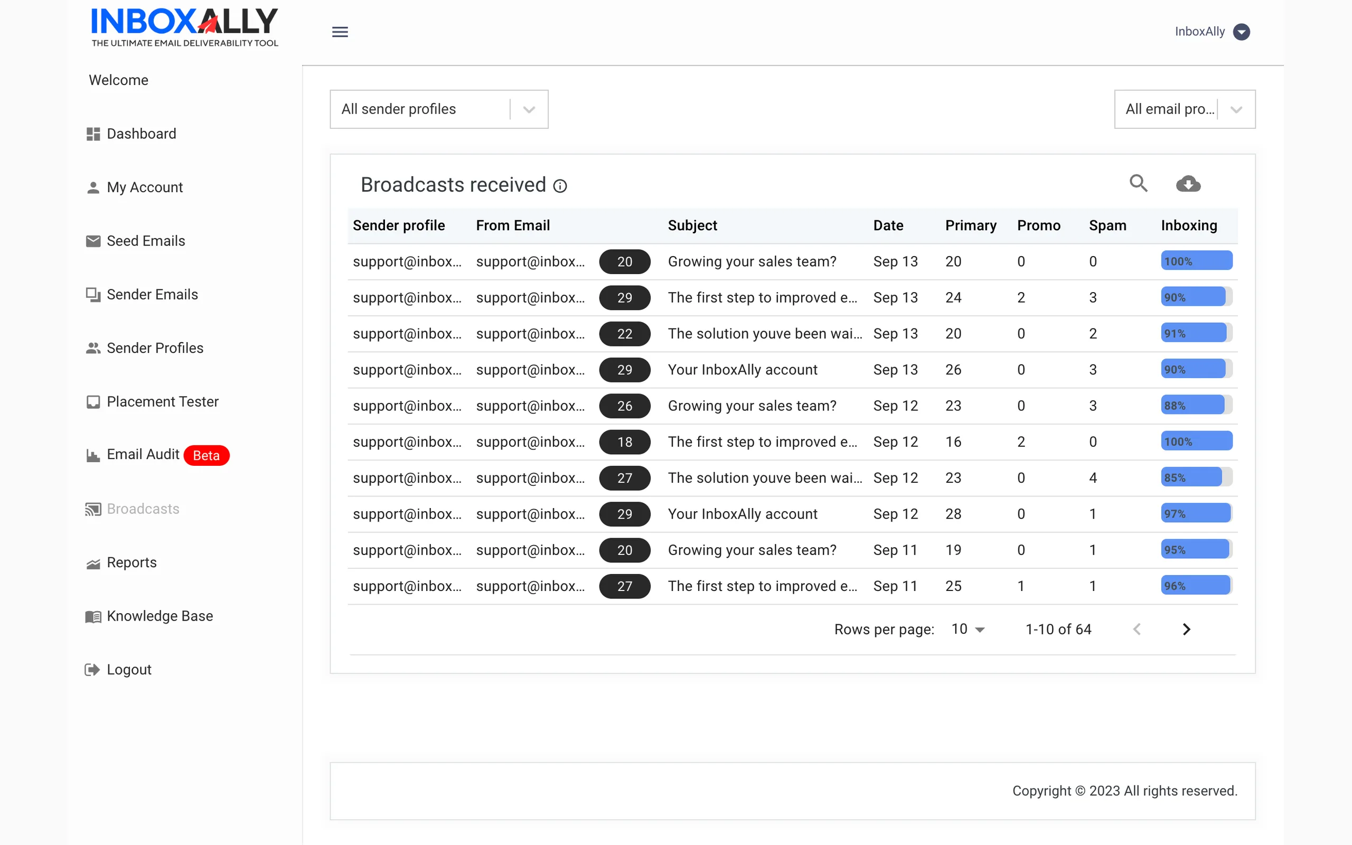Open Sep 11 'Growing your sales team?' subject
This screenshot has width=1352, height=845.
pos(752,550)
